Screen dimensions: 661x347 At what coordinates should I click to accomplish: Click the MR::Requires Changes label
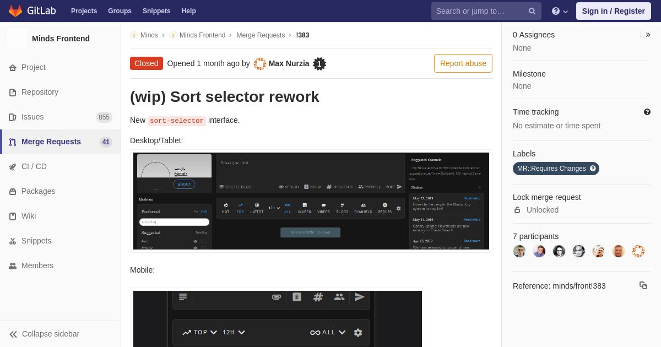(x=556, y=169)
